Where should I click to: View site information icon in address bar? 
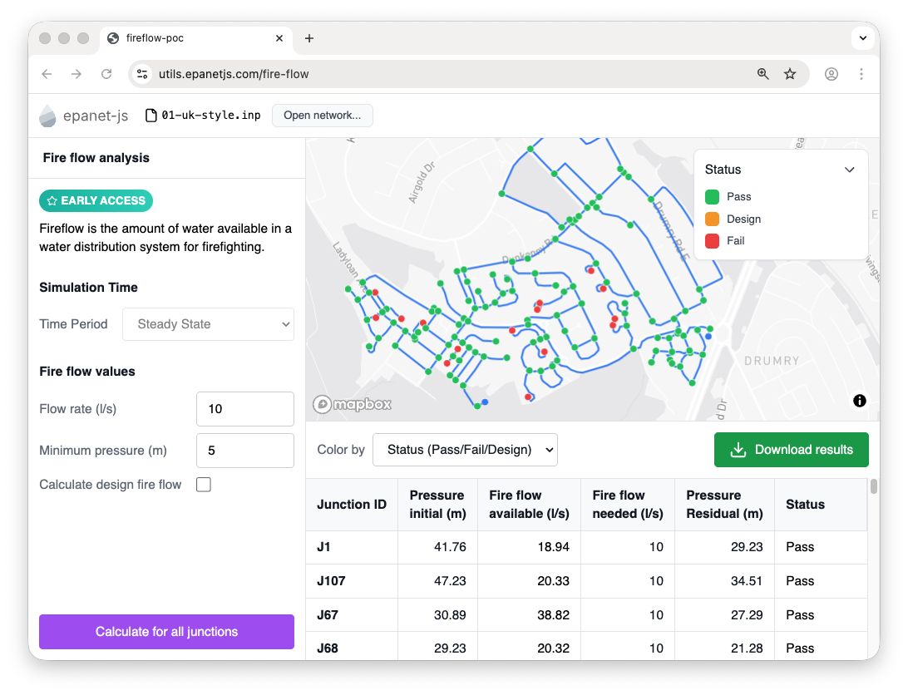[x=143, y=74]
